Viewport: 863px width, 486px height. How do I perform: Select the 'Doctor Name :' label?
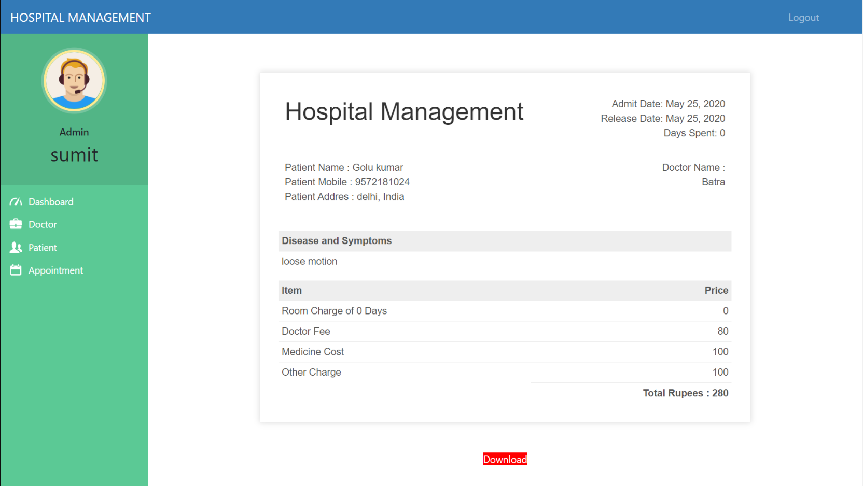(x=693, y=167)
